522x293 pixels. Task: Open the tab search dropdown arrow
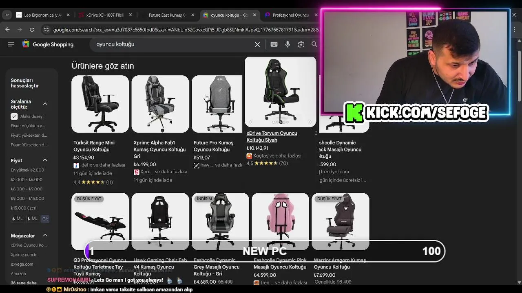7,15
